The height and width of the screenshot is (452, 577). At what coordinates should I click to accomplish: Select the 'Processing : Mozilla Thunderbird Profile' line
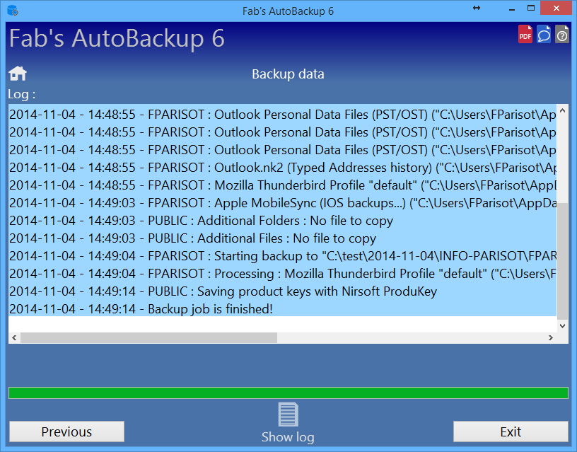283,274
